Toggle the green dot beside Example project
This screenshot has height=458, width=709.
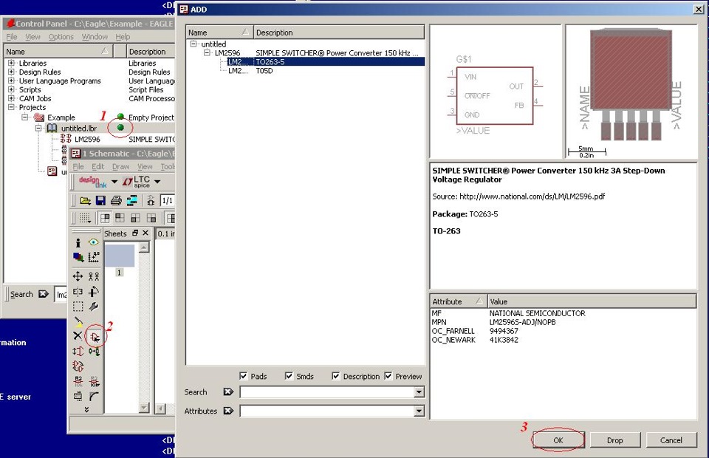pos(120,117)
